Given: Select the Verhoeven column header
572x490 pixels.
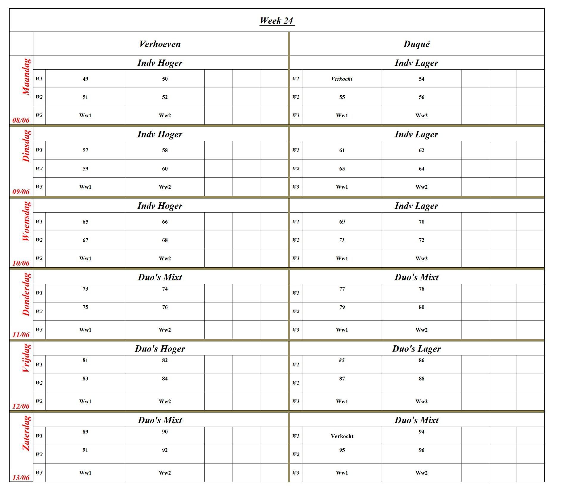Looking at the screenshot, I should tap(160, 44).
